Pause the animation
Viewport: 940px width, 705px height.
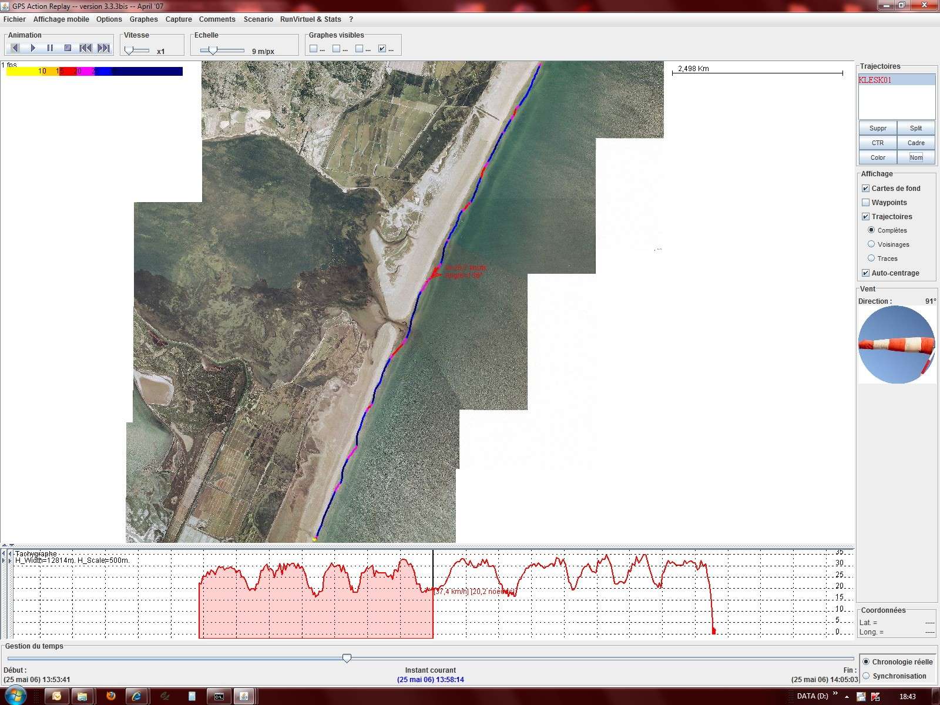(x=50, y=48)
